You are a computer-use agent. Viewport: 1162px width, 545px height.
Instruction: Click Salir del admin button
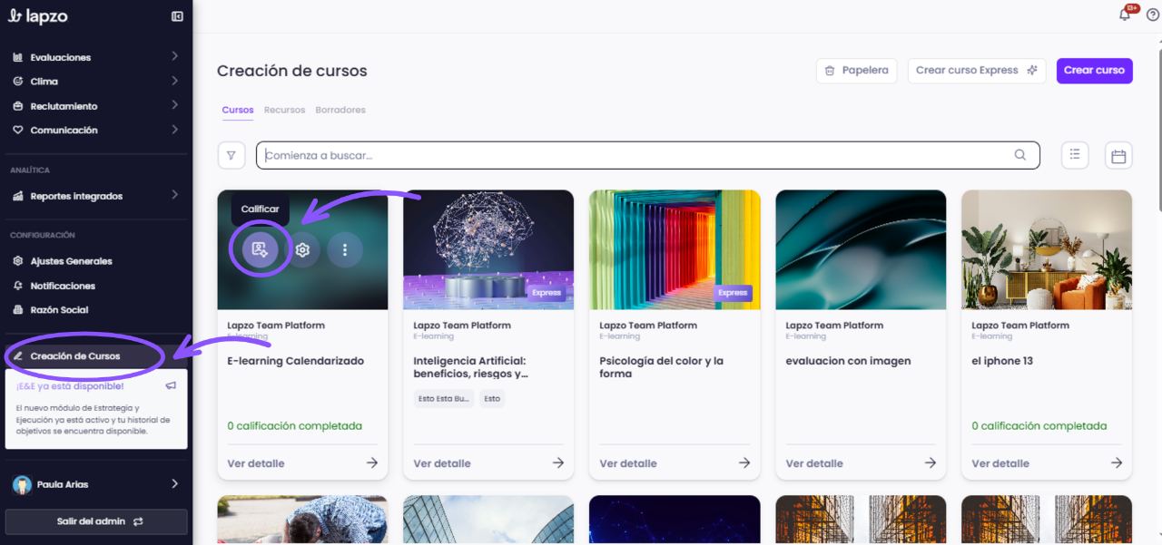pyautogui.click(x=96, y=521)
